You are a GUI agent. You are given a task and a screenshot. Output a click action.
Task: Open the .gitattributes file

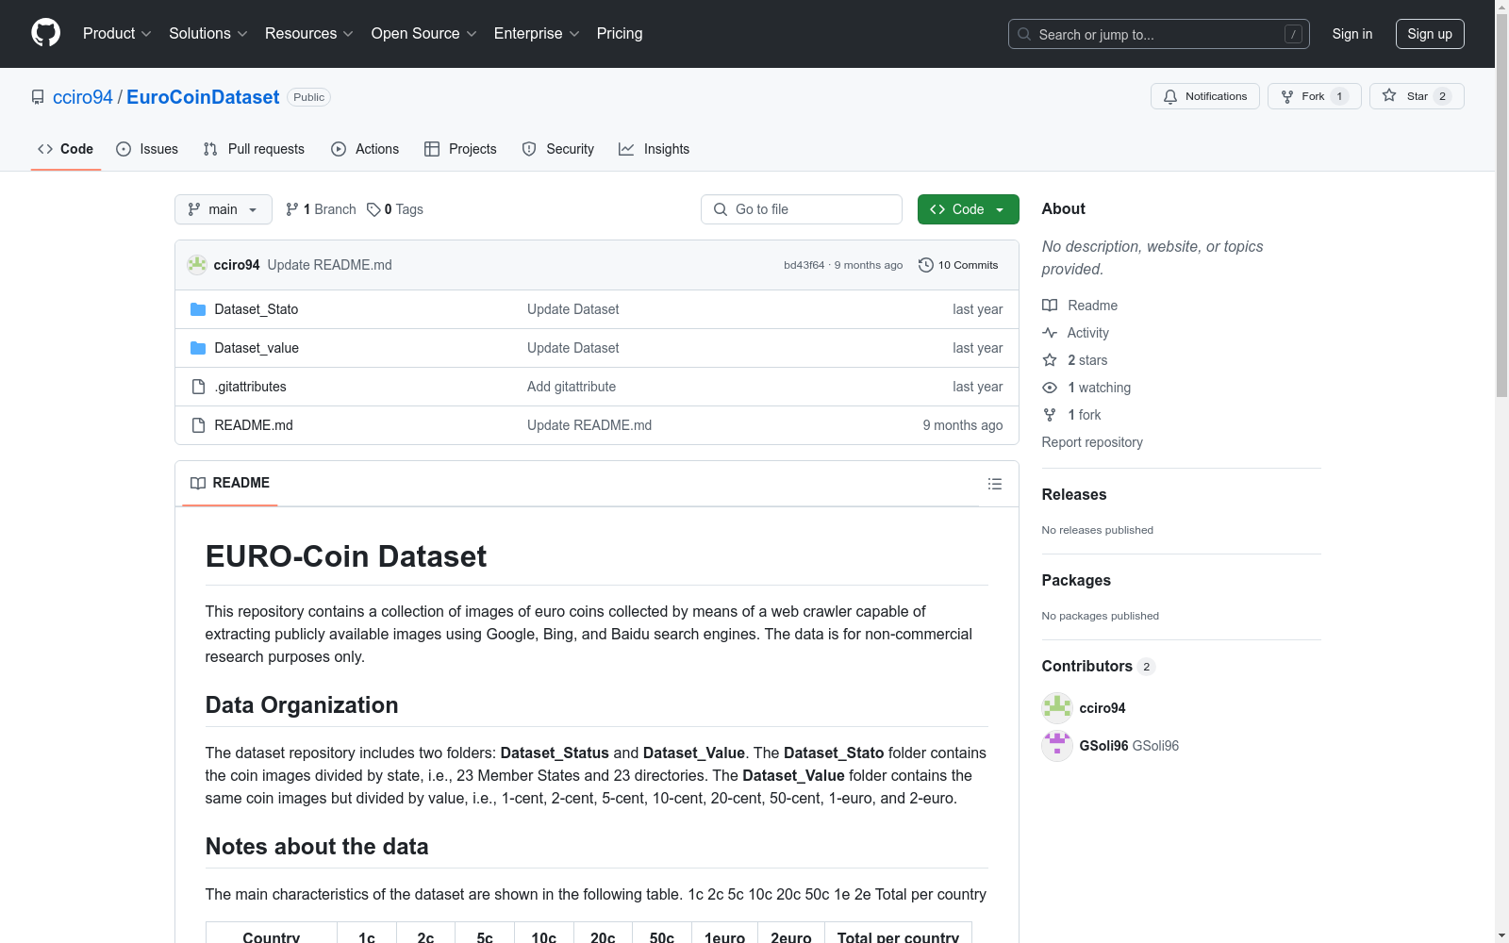(251, 387)
